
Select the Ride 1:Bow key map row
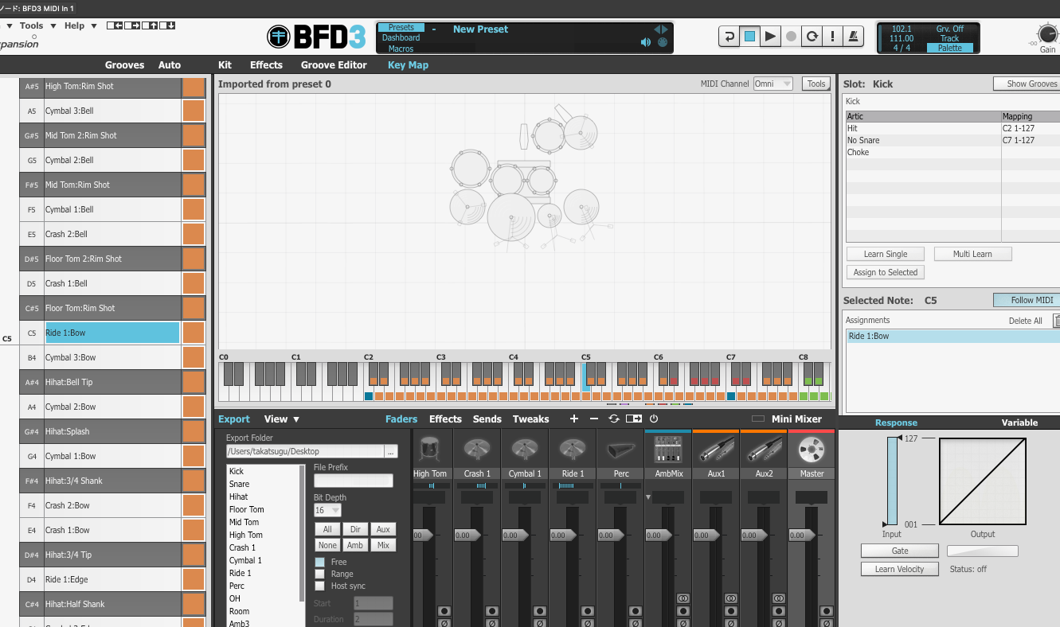(112, 333)
